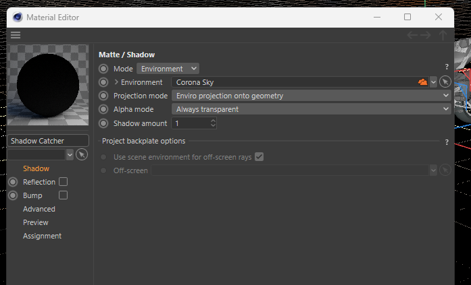The image size is (471, 285).
Task: Minimize the Material Editor window
Action: [x=377, y=17]
